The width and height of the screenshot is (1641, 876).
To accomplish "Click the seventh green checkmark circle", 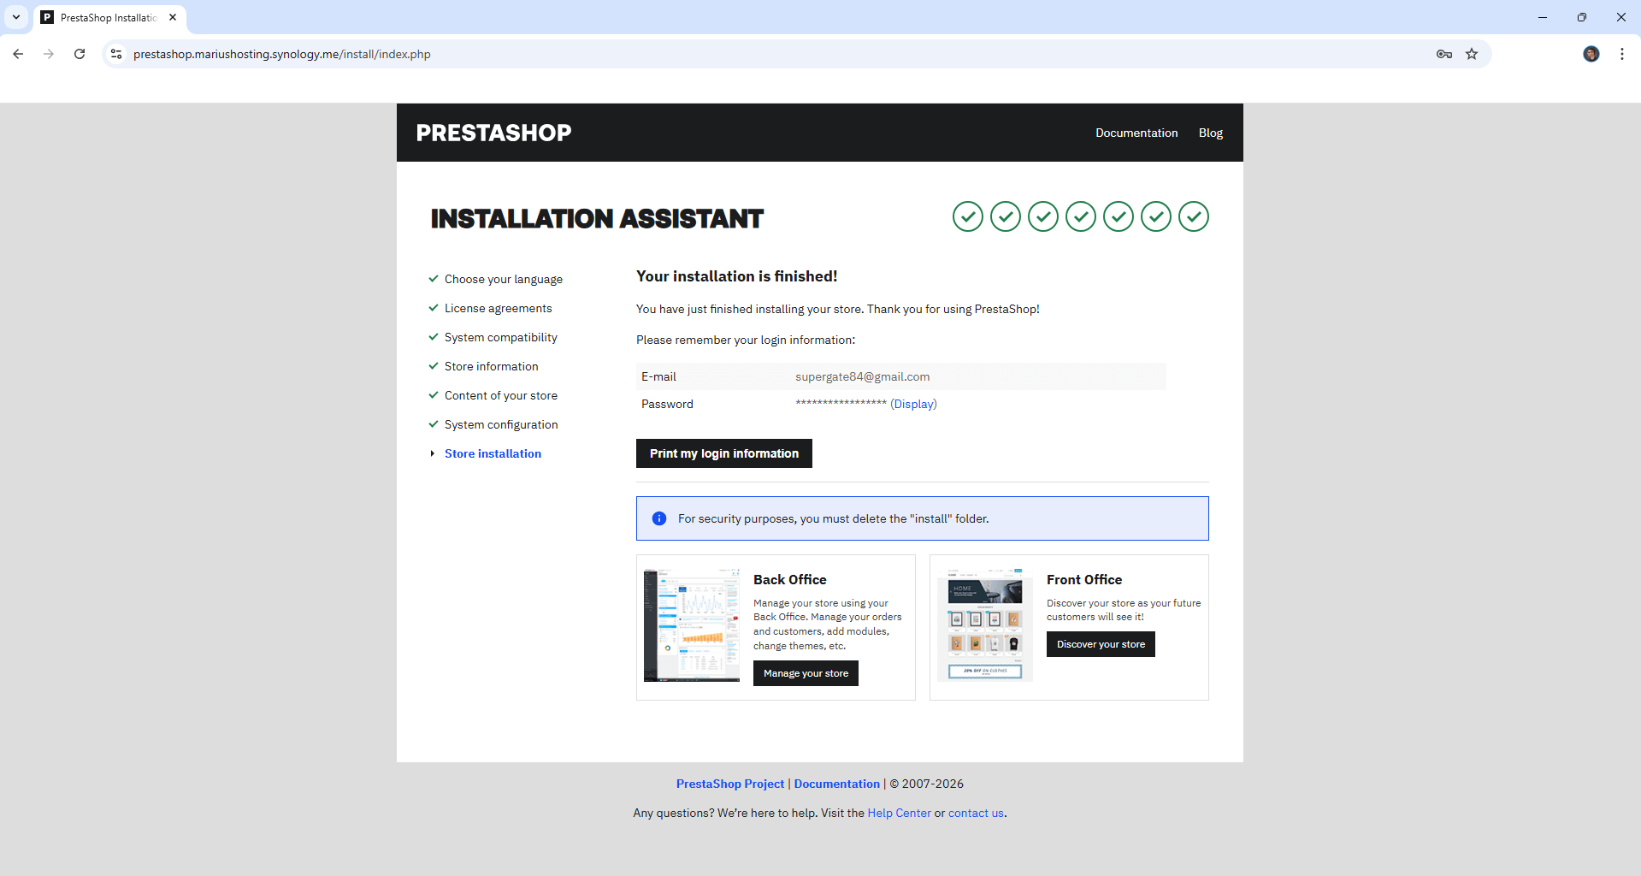I will click(x=1193, y=216).
